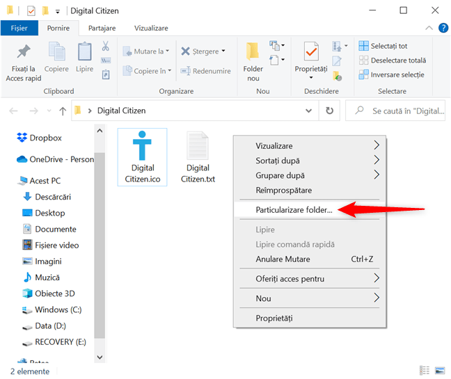Click the forward navigation arrow
Screen dimensions: 451x379
(x=33, y=111)
